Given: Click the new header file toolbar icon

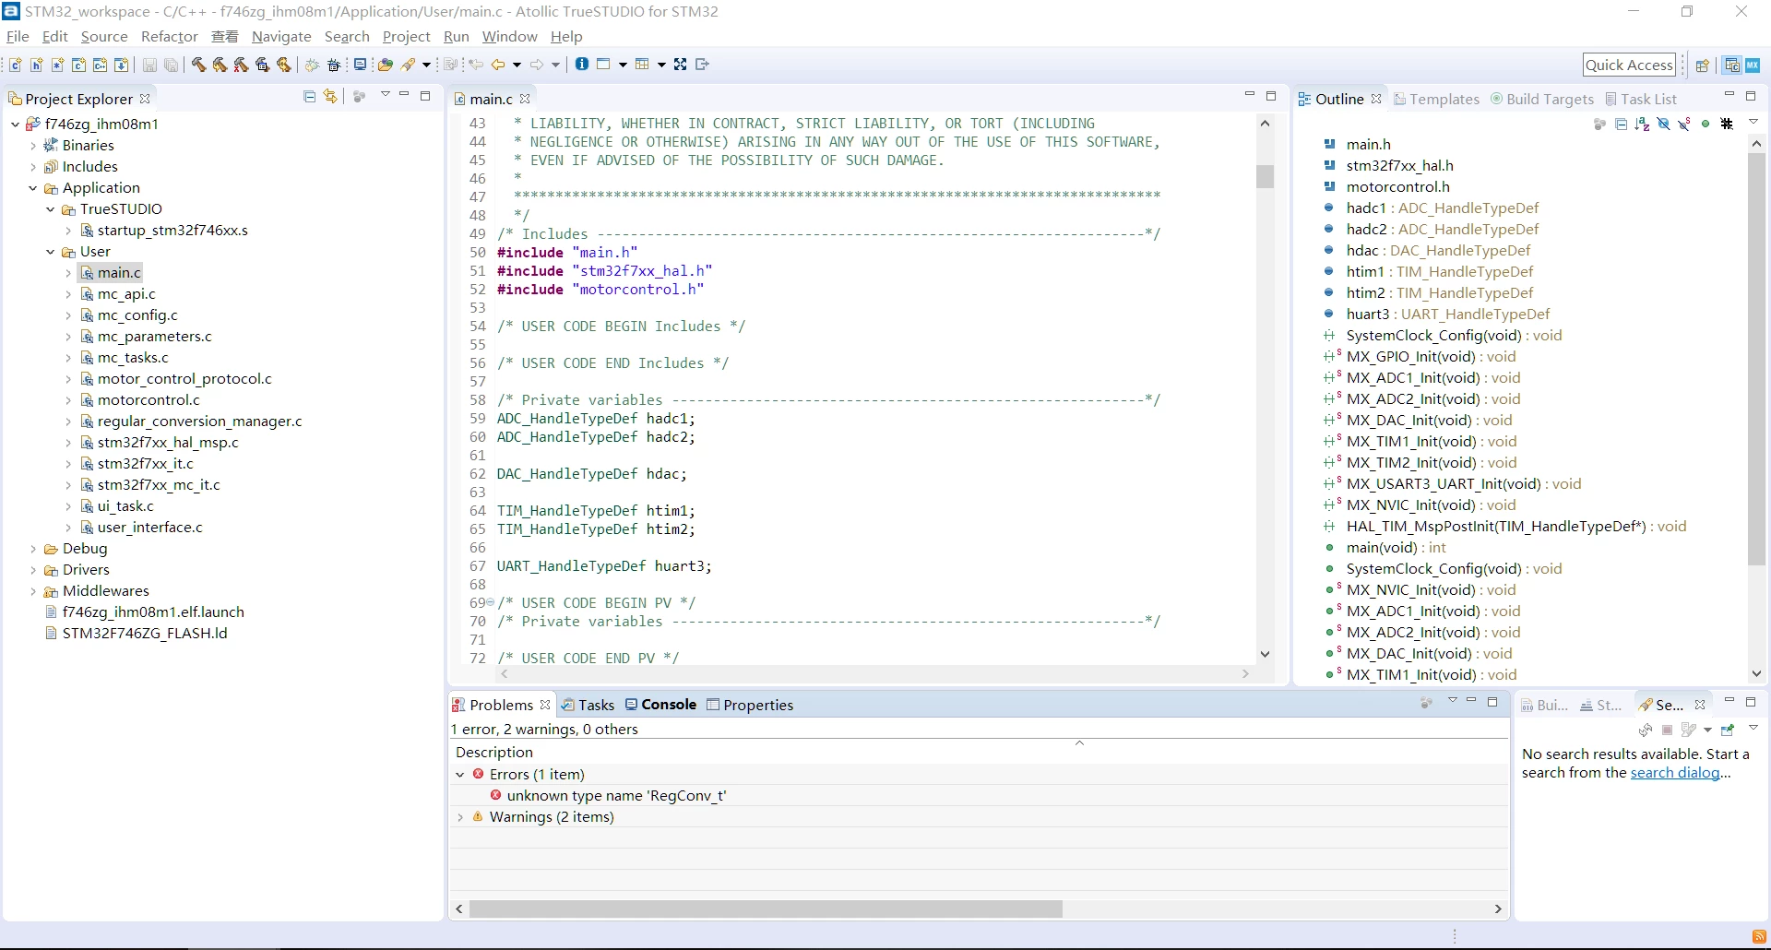Looking at the screenshot, I should pyautogui.click(x=37, y=65).
